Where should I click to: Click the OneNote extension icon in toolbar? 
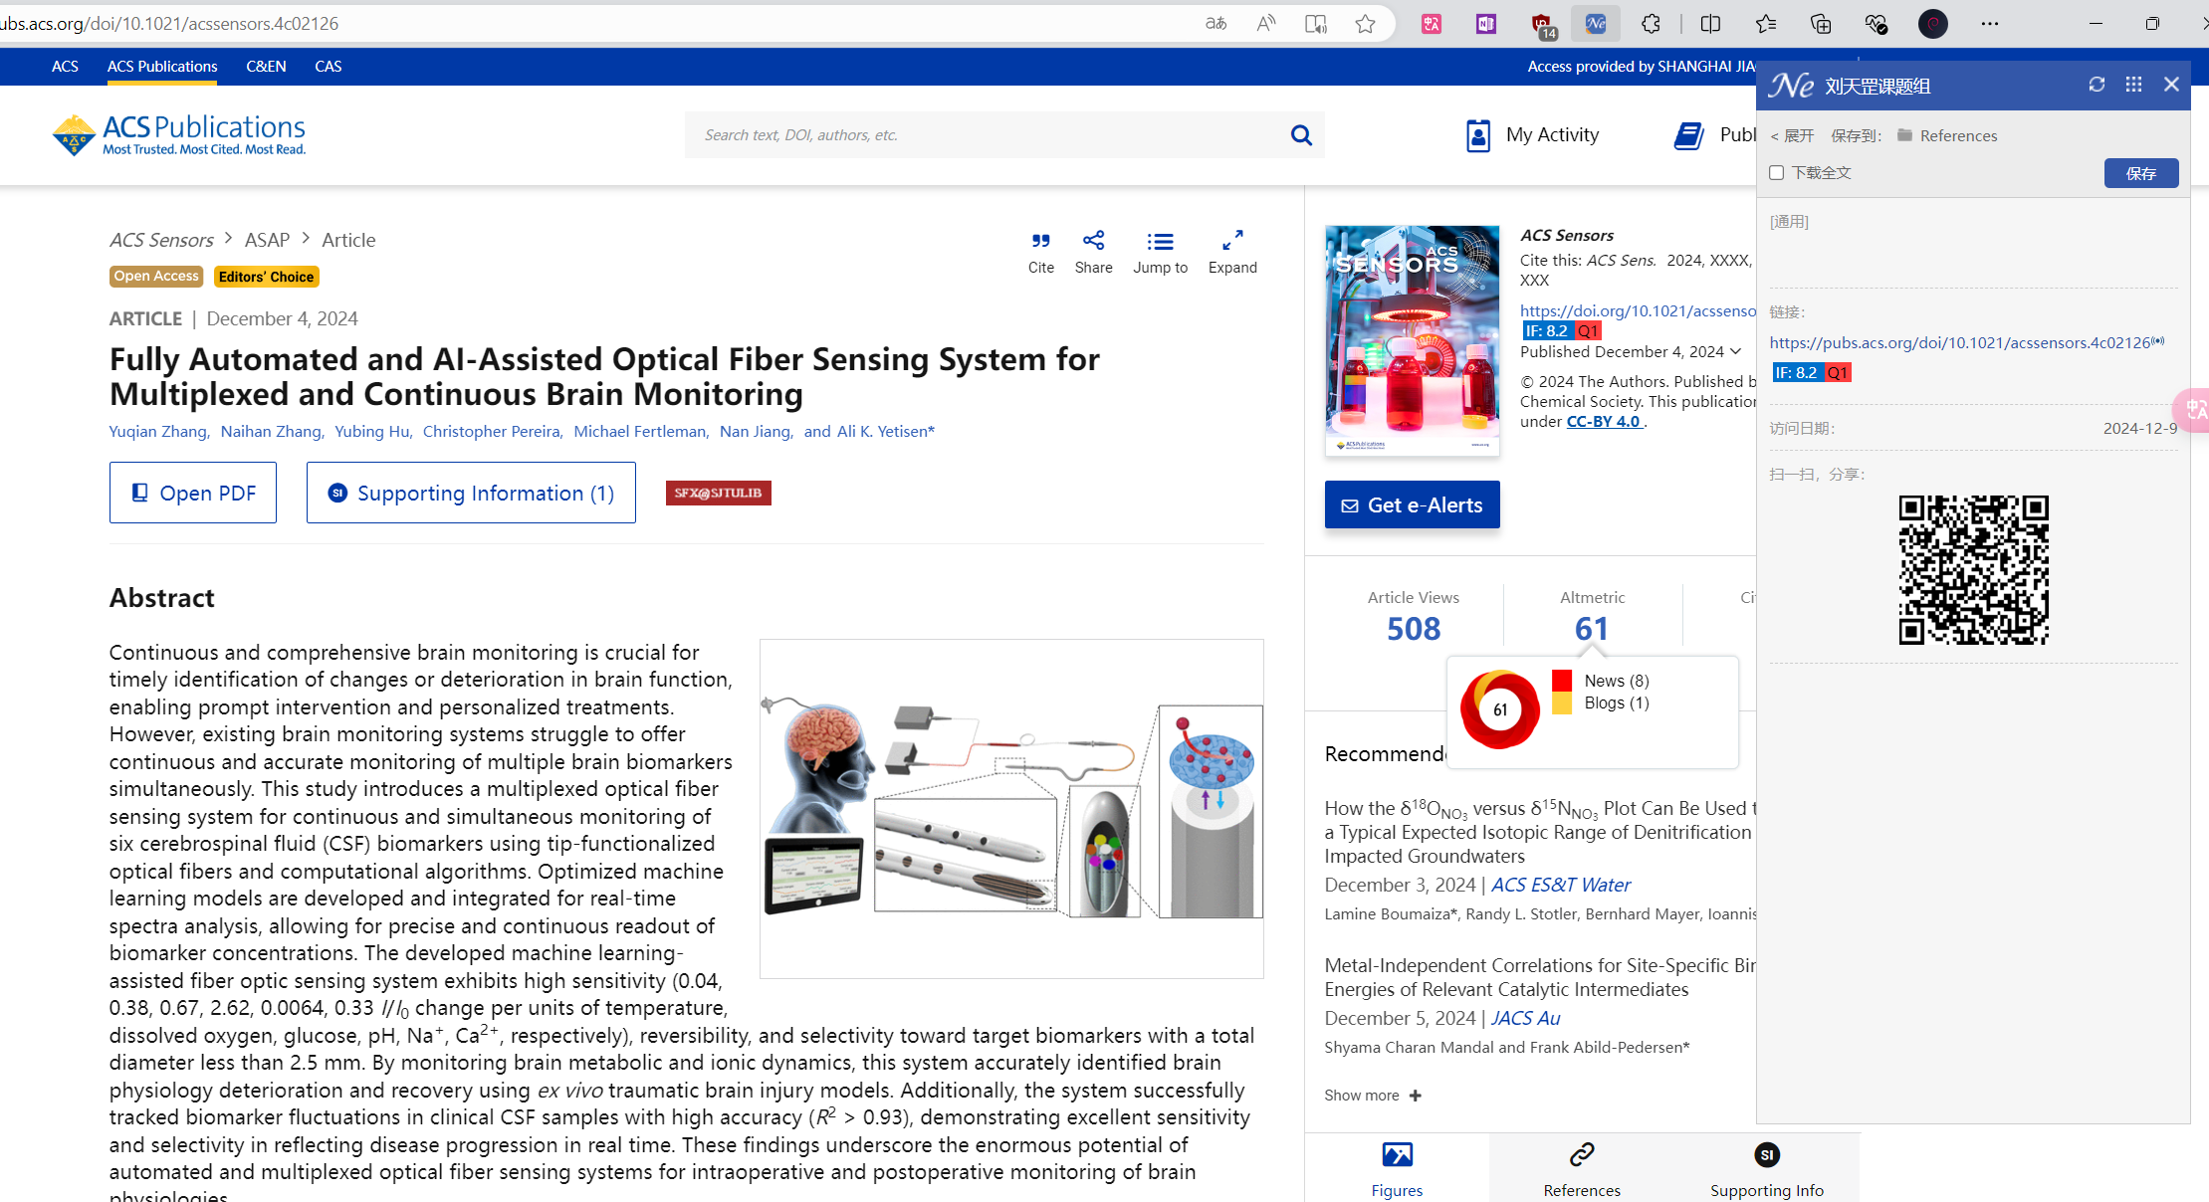click(x=1486, y=24)
